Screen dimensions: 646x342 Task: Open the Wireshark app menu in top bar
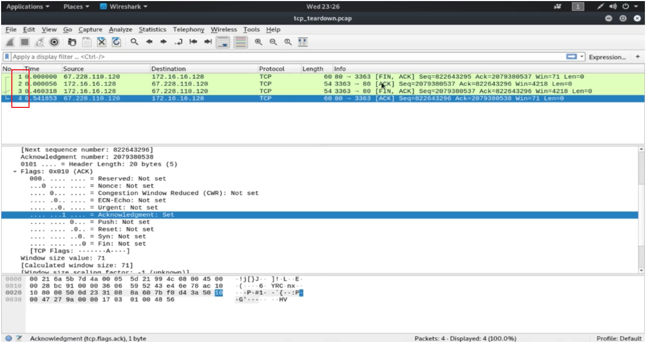[124, 6]
